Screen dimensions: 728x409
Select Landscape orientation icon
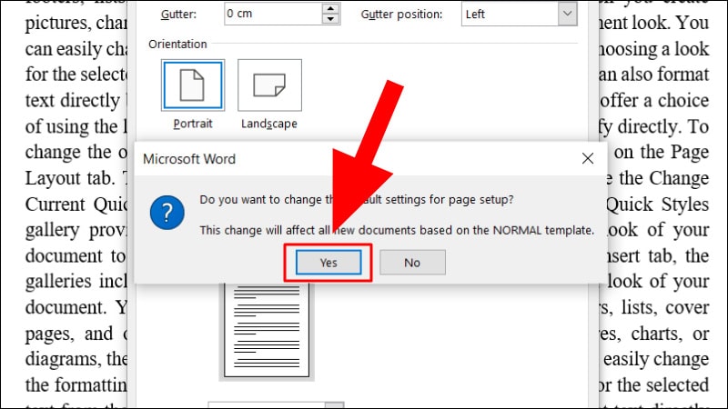point(269,85)
